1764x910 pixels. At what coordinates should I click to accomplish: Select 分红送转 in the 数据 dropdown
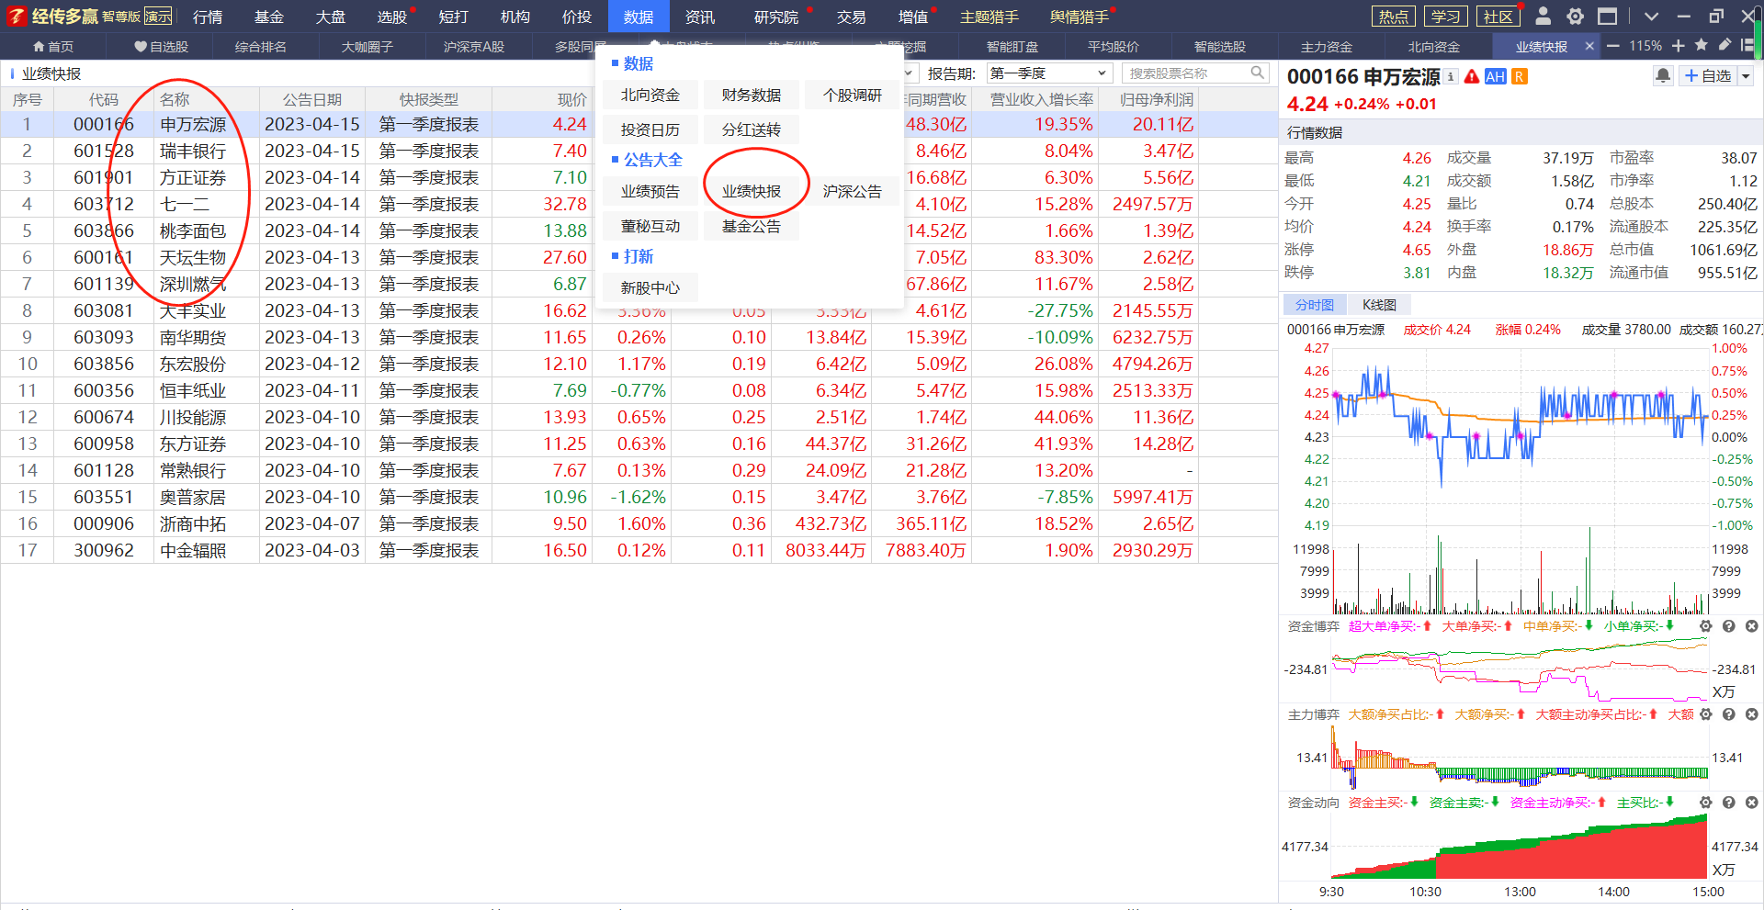tap(752, 129)
